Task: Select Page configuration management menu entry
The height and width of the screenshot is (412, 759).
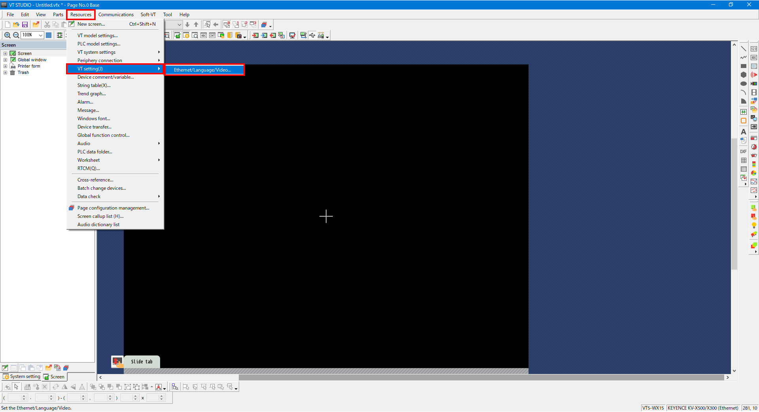Action: pyautogui.click(x=113, y=208)
